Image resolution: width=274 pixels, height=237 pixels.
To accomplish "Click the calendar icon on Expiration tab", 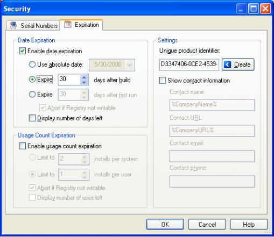I will point(68,24).
